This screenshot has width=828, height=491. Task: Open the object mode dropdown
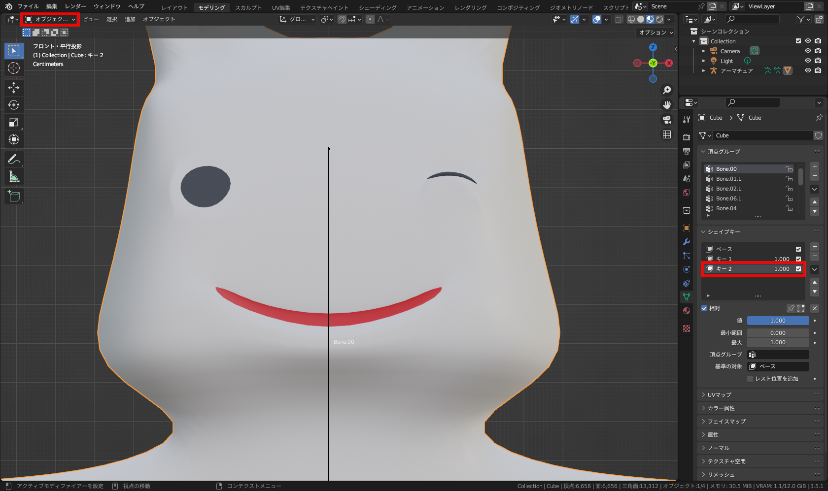(x=50, y=19)
